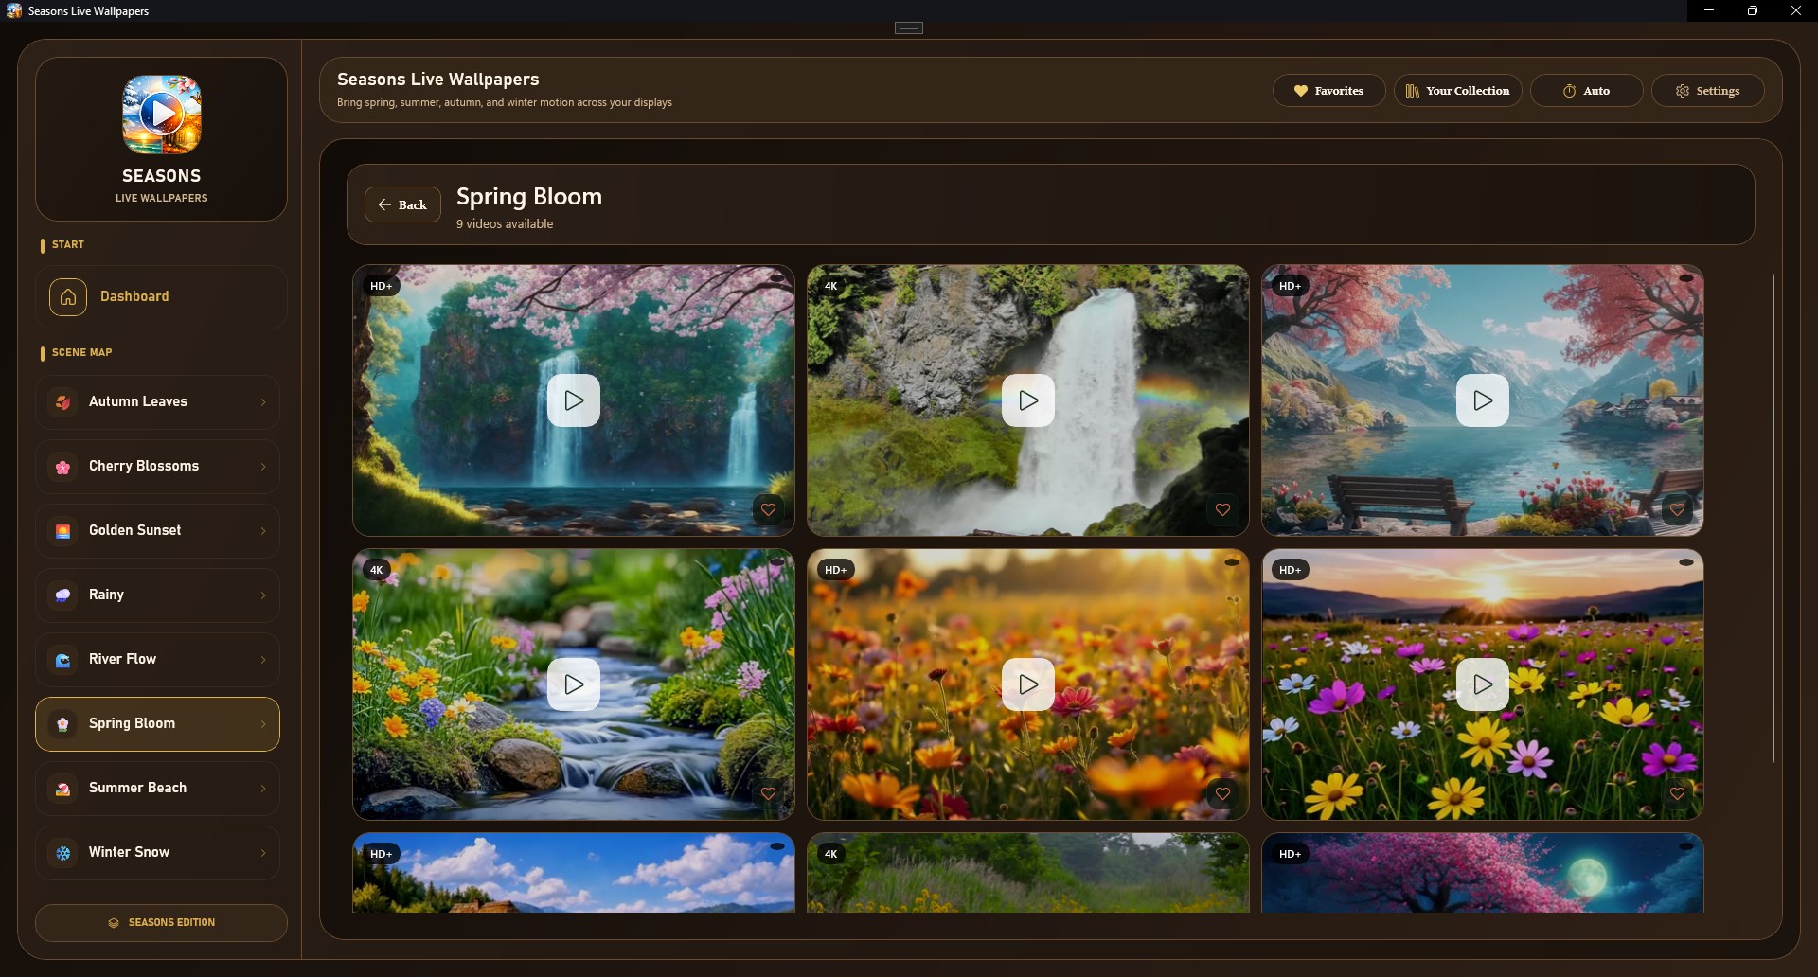Favorite the twin waterfalls cherry blossom wallpaper
Screen dimensions: 1818x977
(x=769, y=510)
